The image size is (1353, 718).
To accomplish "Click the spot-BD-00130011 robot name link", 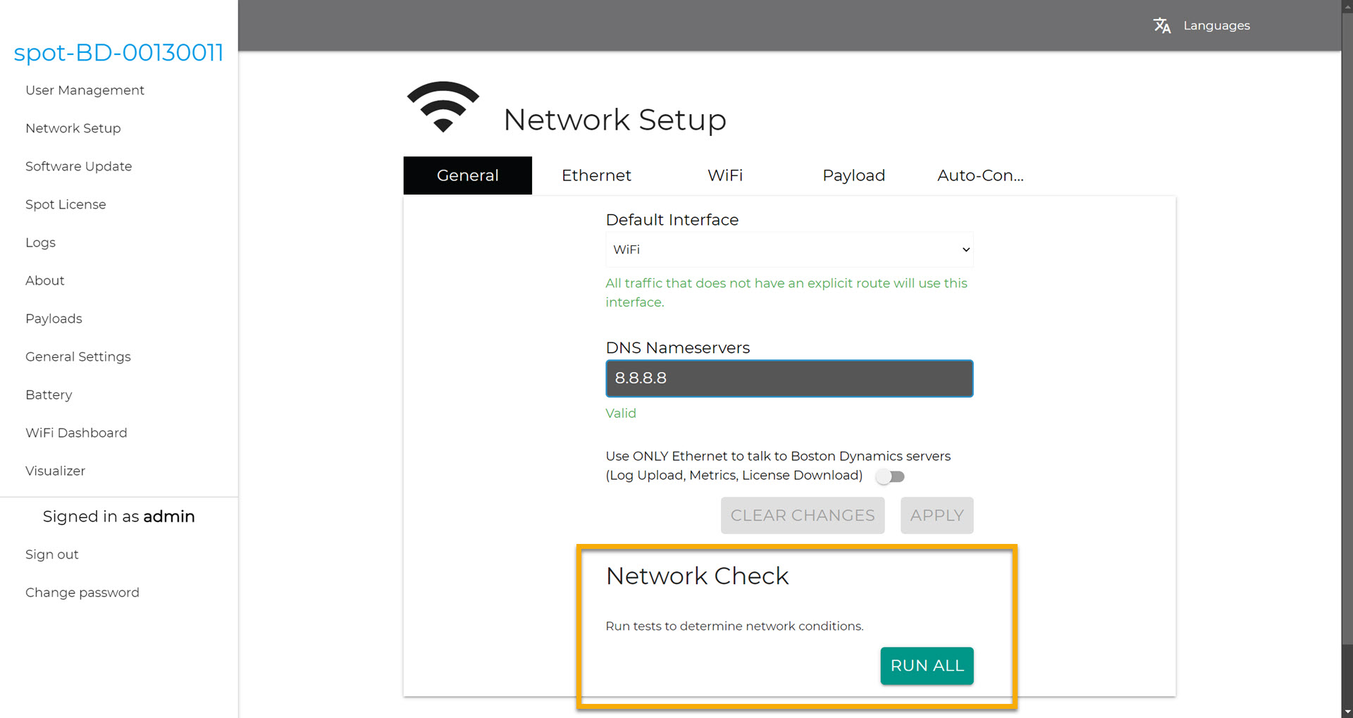I will pos(118,52).
